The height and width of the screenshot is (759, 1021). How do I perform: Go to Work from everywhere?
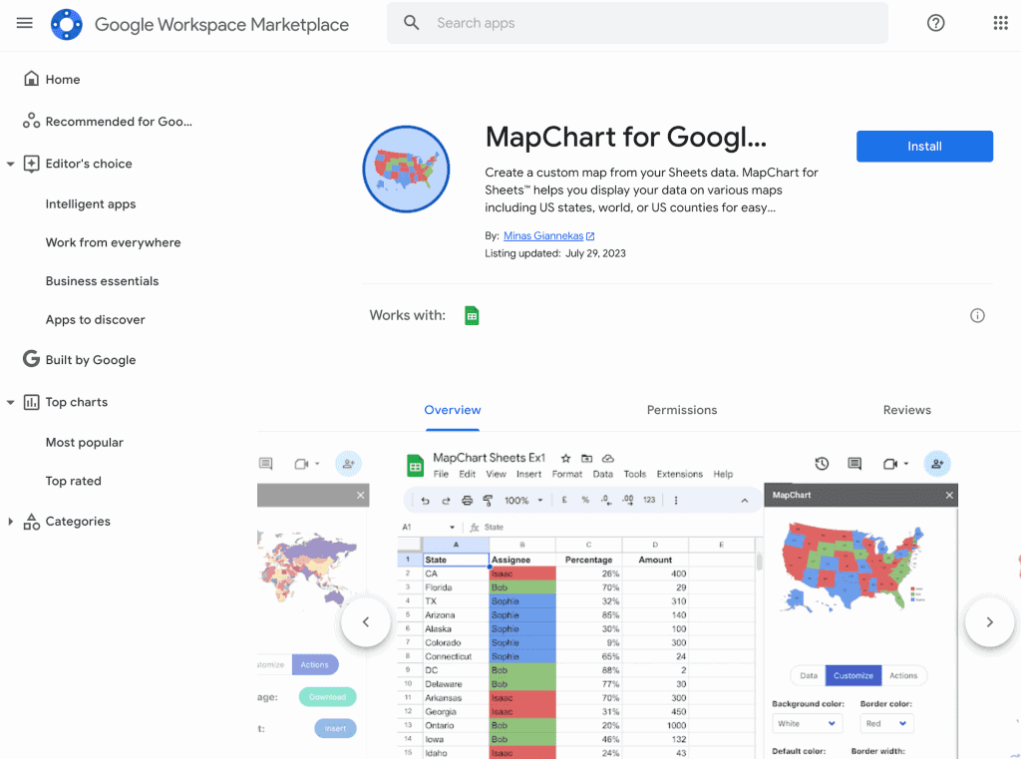click(114, 242)
